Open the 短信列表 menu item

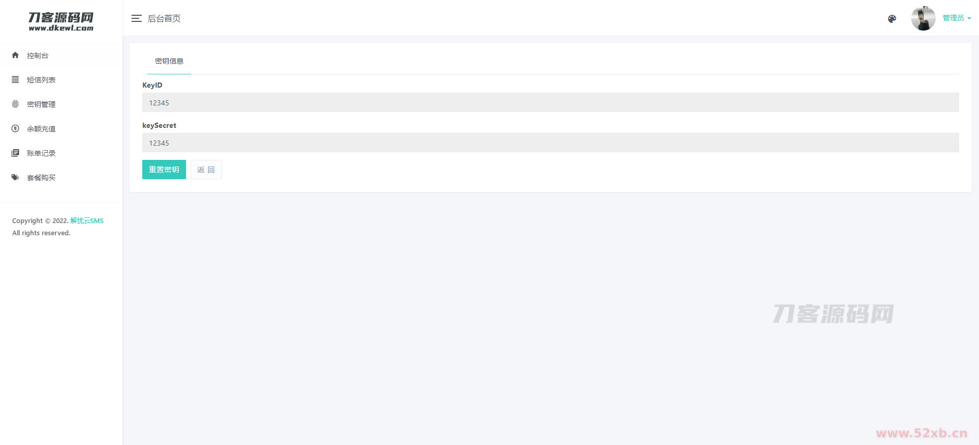41,80
